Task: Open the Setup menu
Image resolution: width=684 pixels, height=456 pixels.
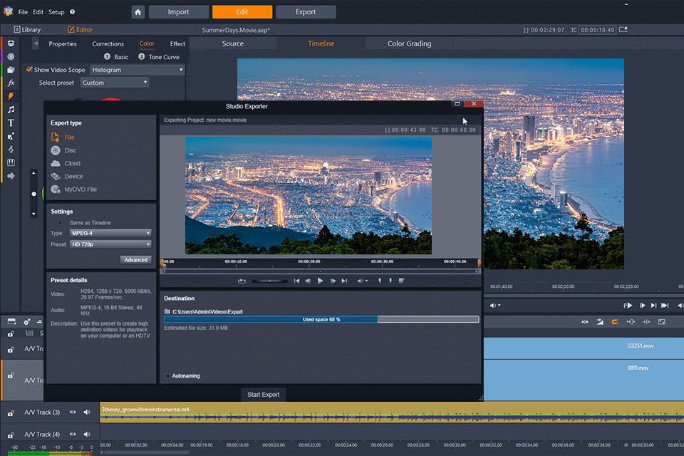Action: (x=56, y=11)
